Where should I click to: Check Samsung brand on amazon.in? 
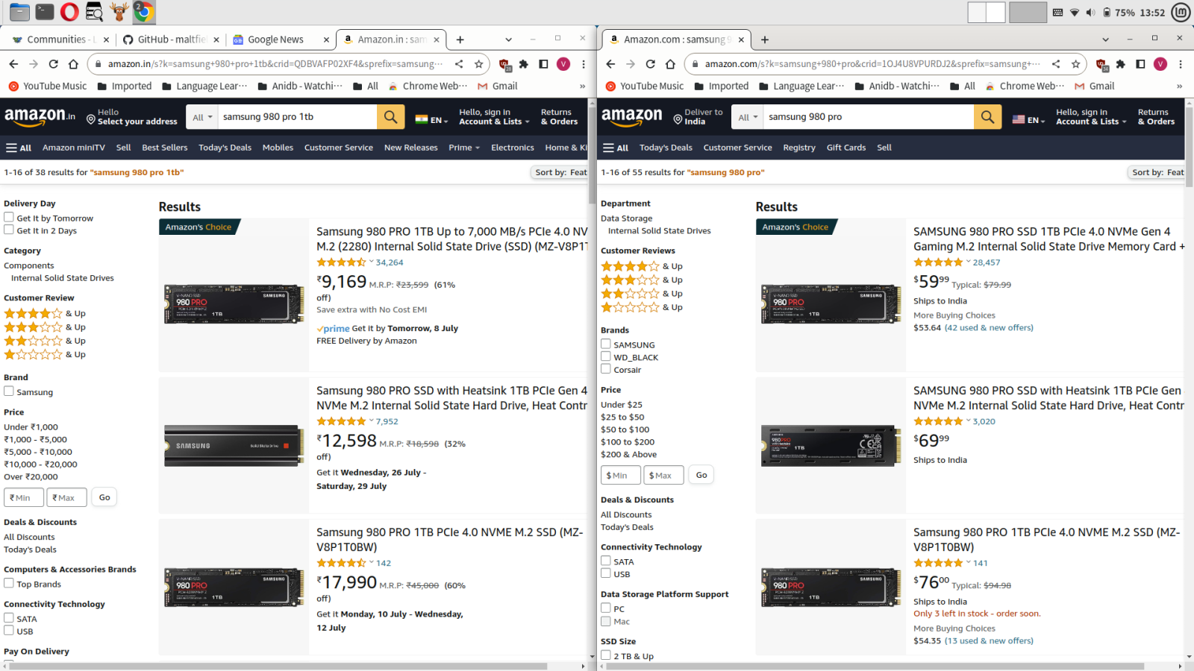[9, 391]
